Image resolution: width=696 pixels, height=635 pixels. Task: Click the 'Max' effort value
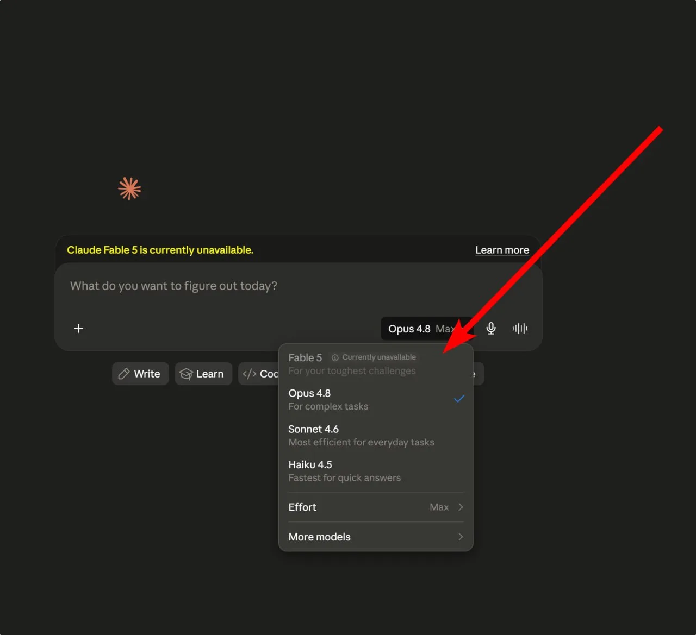[439, 507]
